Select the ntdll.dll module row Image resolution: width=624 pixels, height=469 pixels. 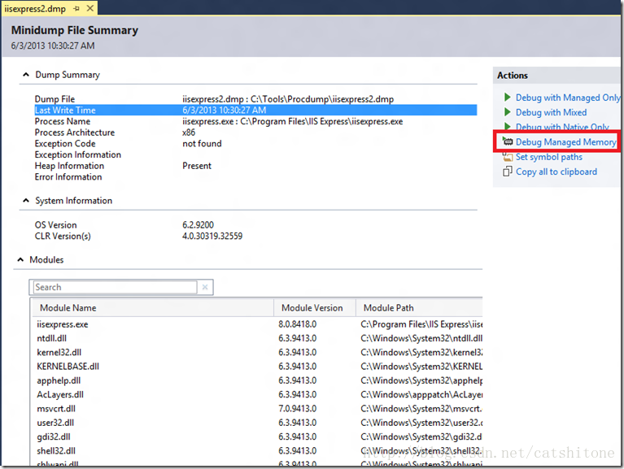pyautogui.click(x=257, y=338)
